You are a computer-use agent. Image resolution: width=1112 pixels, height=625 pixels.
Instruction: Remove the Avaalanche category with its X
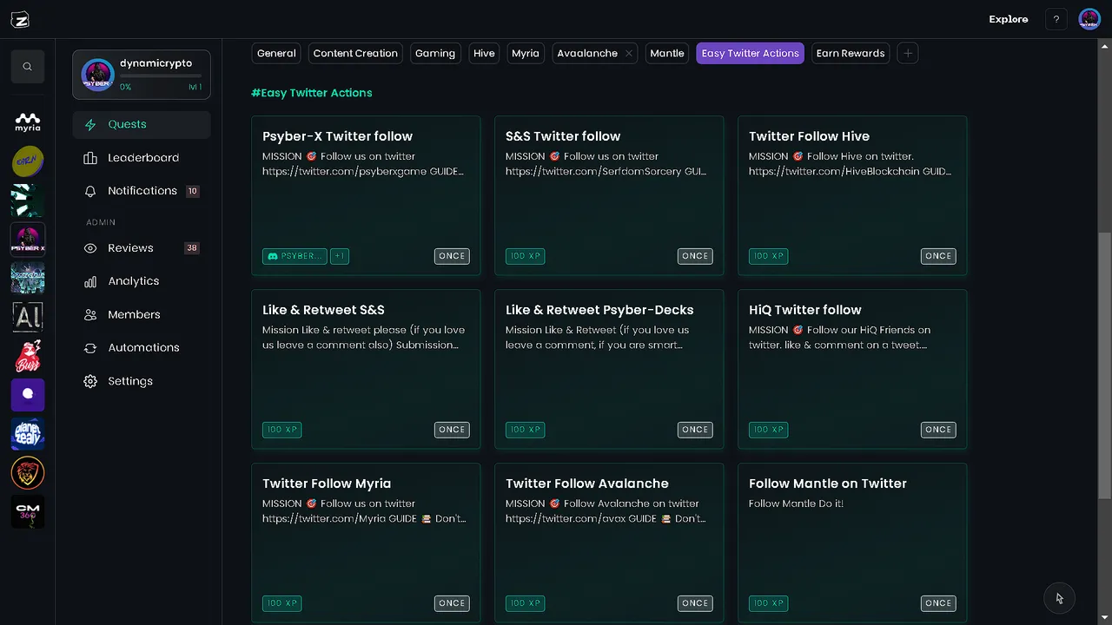click(629, 54)
